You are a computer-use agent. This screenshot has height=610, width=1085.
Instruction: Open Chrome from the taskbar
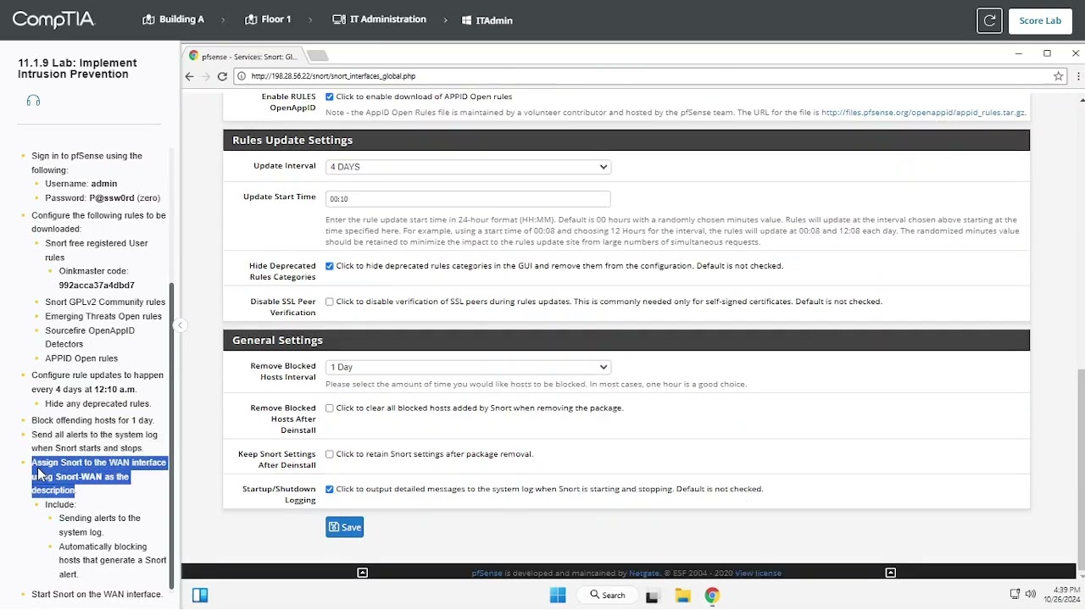tap(712, 596)
